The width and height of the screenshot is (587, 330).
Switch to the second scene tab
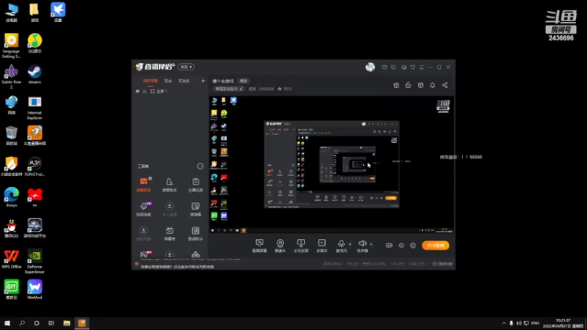[x=168, y=81]
